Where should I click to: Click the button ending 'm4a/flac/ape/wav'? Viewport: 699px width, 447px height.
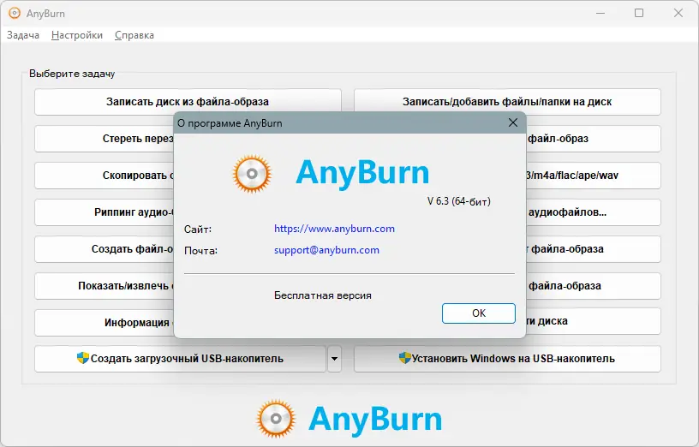coord(594,176)
